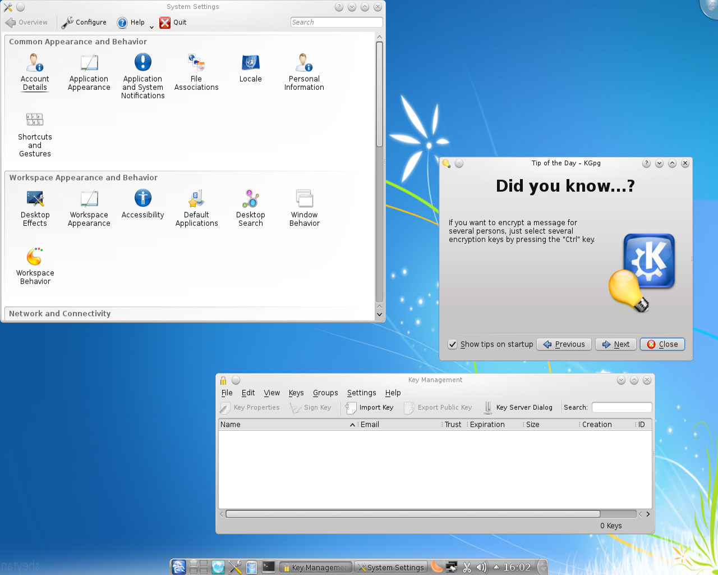Open File Associations settings
The height and width of the screenshot is (575, 718).
(x=196, y=72)
